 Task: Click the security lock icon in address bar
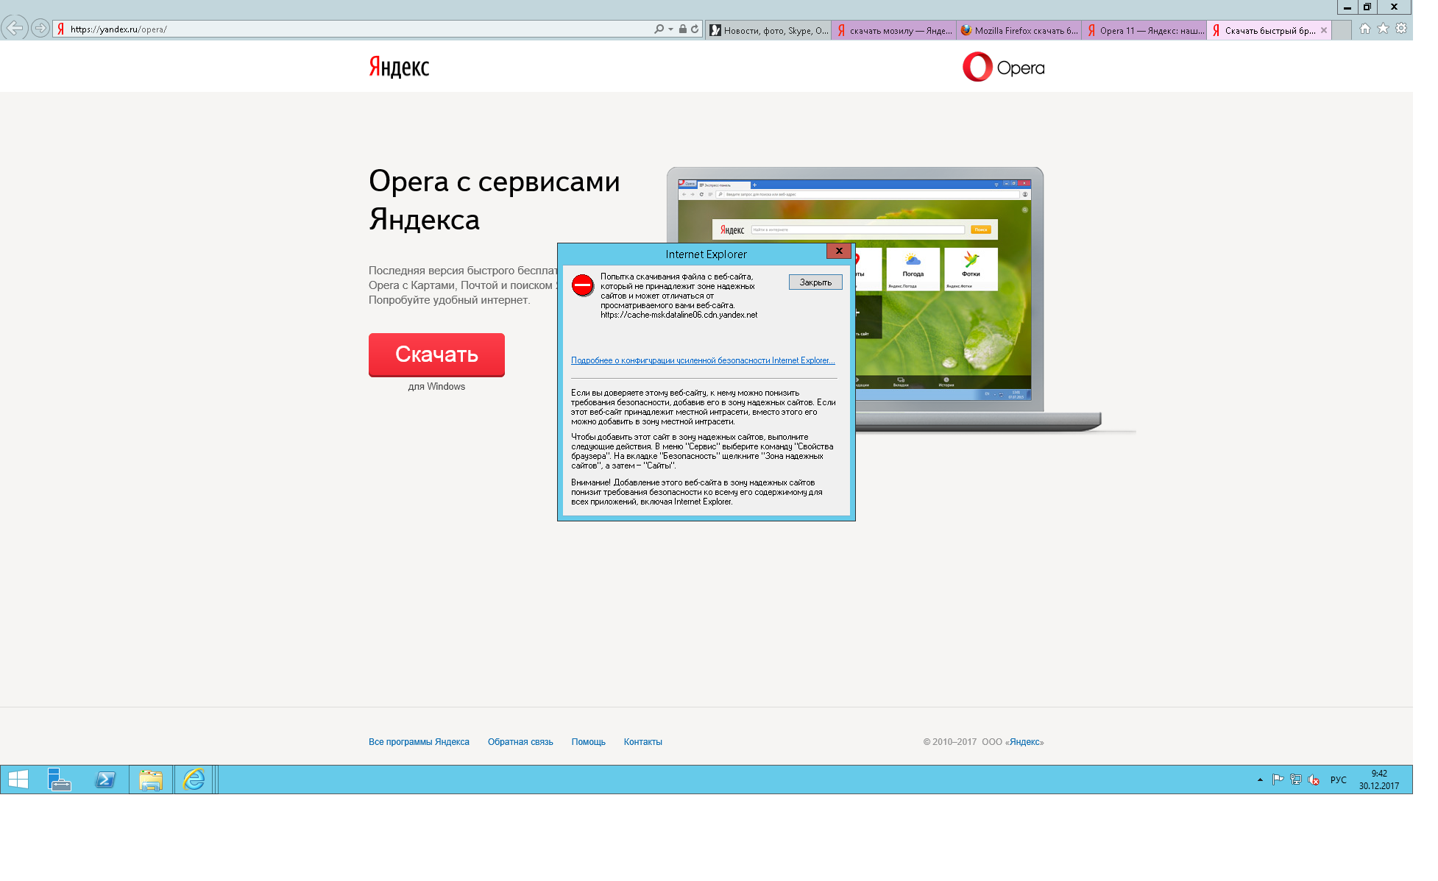[x=683, y=29]
